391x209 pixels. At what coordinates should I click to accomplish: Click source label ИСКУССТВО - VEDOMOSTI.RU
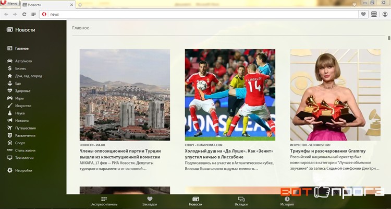pos(310,145)
